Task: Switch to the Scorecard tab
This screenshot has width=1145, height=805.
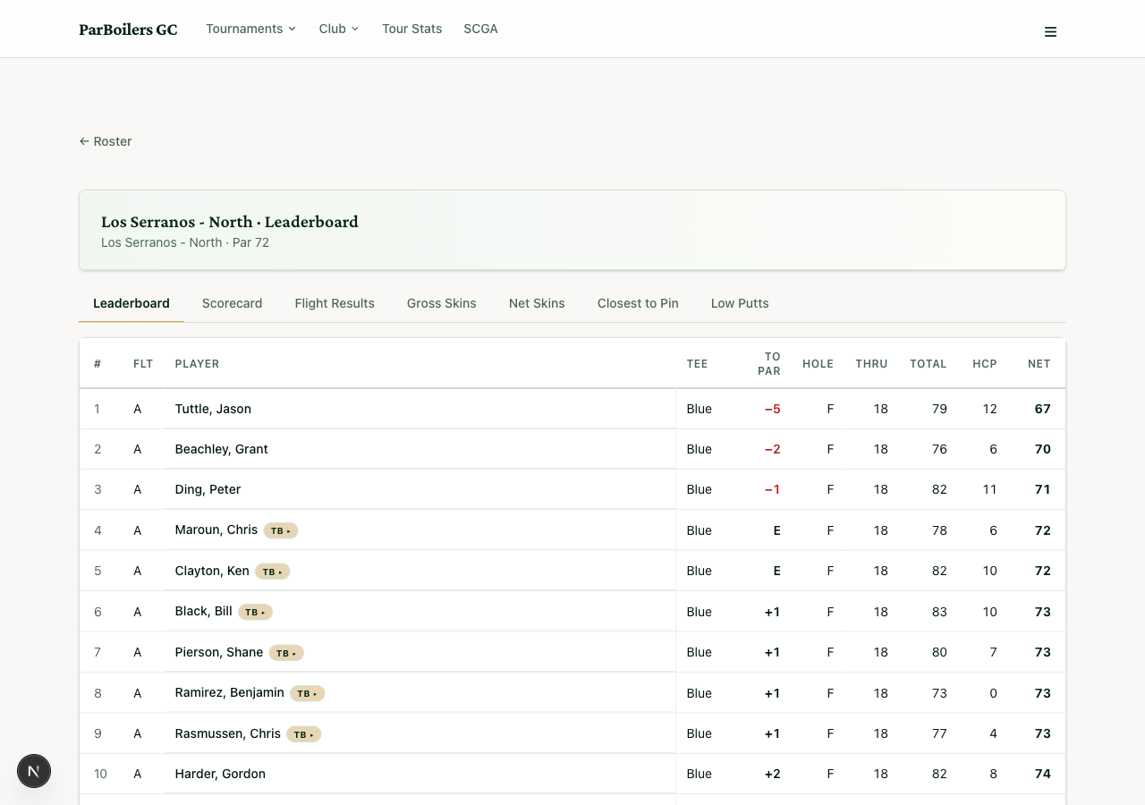Action: [233, 303]
